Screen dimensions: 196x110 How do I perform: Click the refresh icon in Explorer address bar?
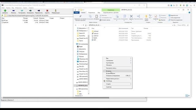tap(175, 25)
